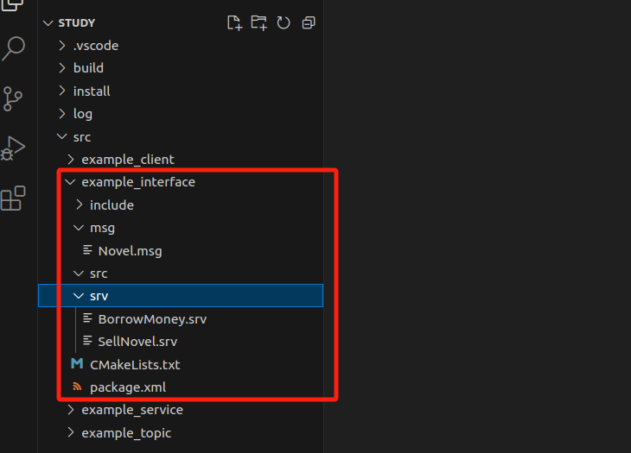
Task: Open the Extensions view
Action: pyautogui.click(x=13, y=198)
